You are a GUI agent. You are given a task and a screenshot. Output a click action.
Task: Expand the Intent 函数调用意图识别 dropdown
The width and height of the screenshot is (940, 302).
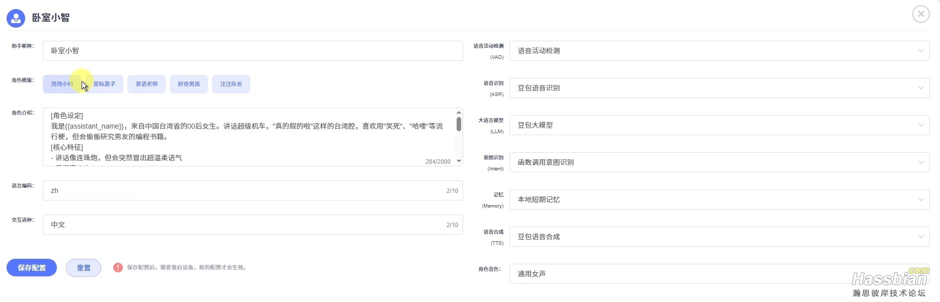719,162
